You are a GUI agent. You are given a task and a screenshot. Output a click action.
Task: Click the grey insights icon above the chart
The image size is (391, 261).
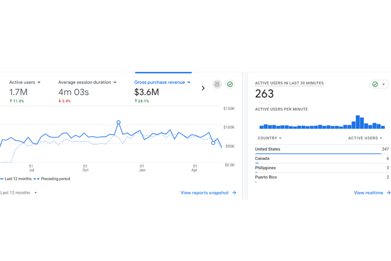click(x=217, y=84)
